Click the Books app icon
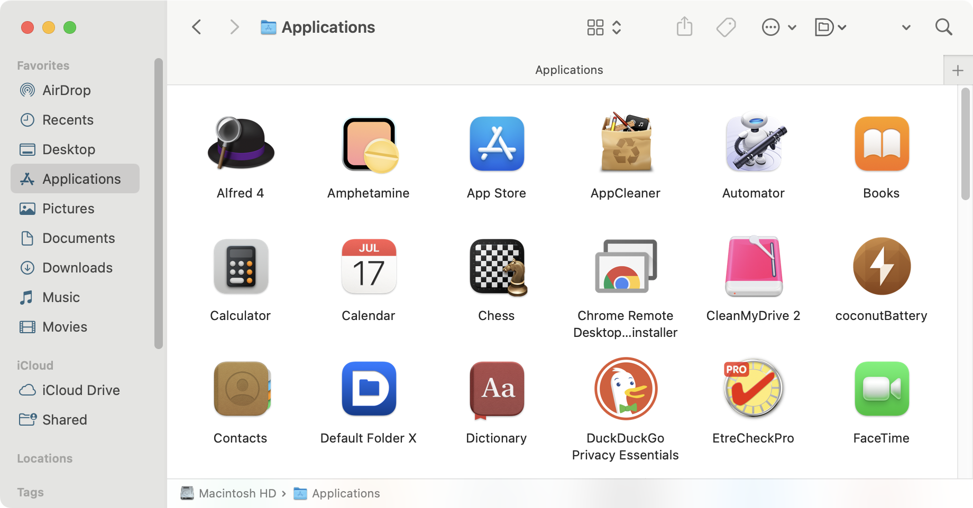 coord(882,144)
